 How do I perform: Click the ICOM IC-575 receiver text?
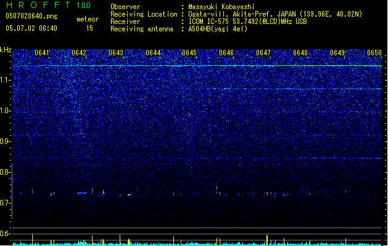[x=247, y=22]
